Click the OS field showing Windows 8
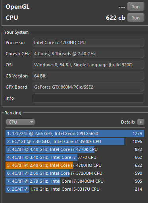148x203 pixels. [x=88, y=65]
